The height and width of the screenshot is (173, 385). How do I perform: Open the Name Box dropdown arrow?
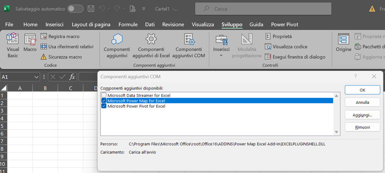(36, 77)
